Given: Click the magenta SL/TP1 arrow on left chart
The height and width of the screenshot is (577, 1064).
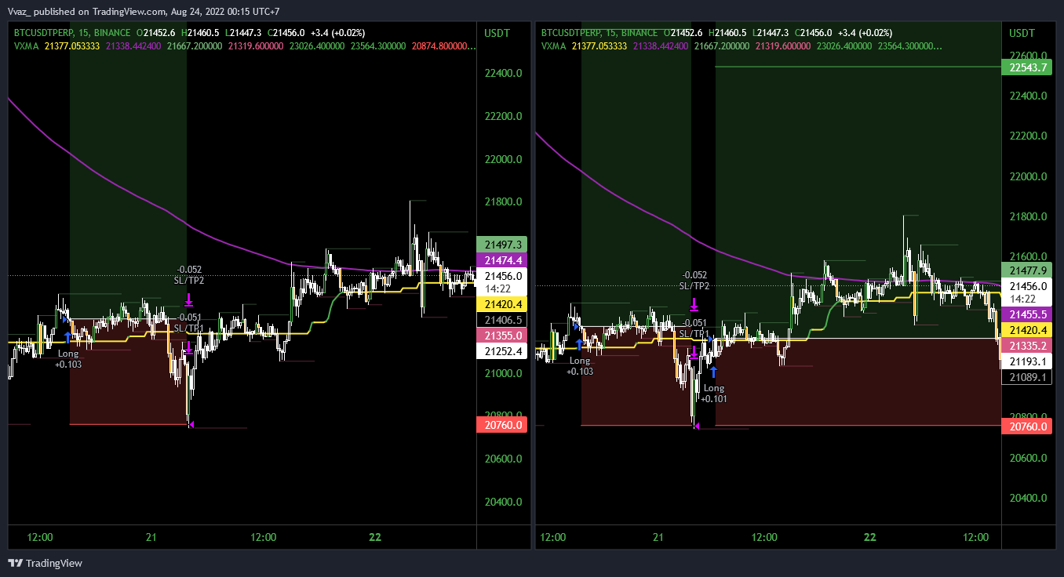Looking at the screenshot, I should click(x=189, y=347).
